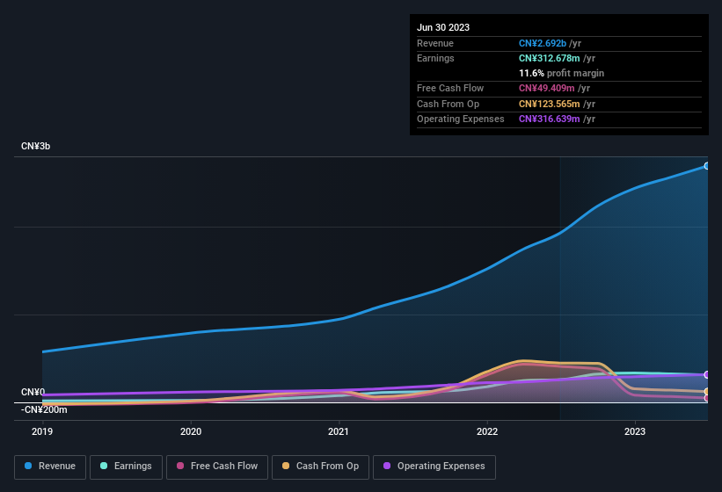Click the Operating Expenses label in tooltip
This screenshot has width=722, height=492.
coord(461,119)
